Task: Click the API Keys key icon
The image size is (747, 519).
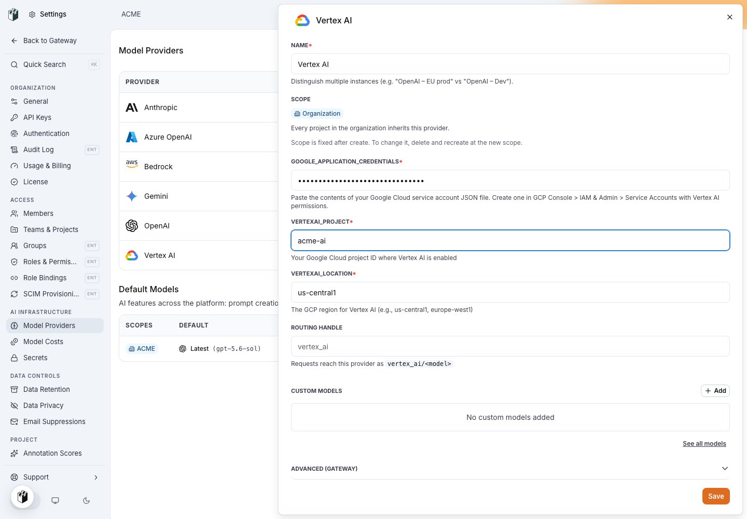Action: 15,117
